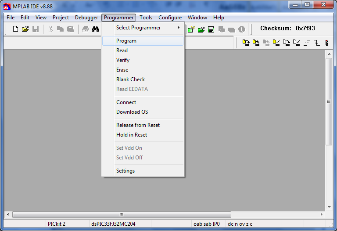
Task: Click the vertical scrollbar thumb
Action: coord(329,101)
